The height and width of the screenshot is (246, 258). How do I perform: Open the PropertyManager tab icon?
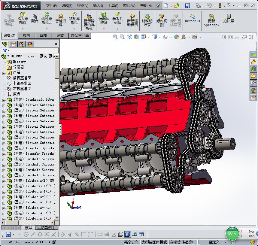click(x=13, y=44)
